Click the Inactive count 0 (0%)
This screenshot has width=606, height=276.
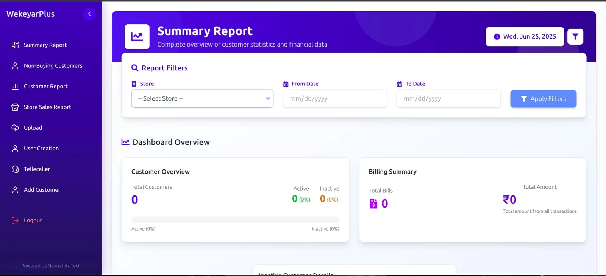(329, 199)
